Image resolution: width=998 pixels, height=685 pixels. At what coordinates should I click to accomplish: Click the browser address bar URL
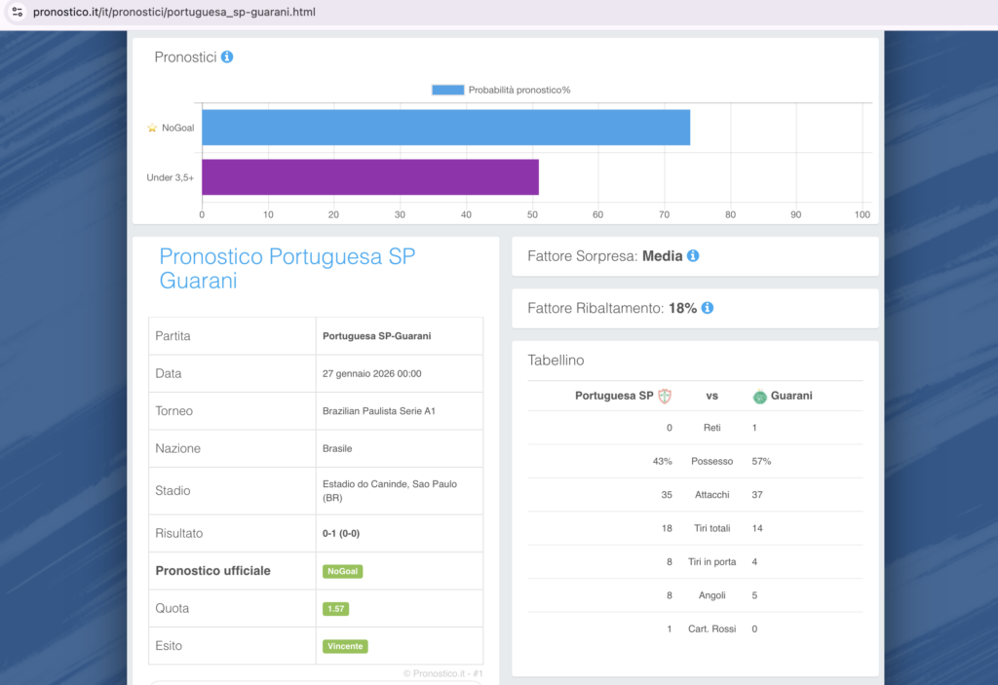[x=174, y=13]
